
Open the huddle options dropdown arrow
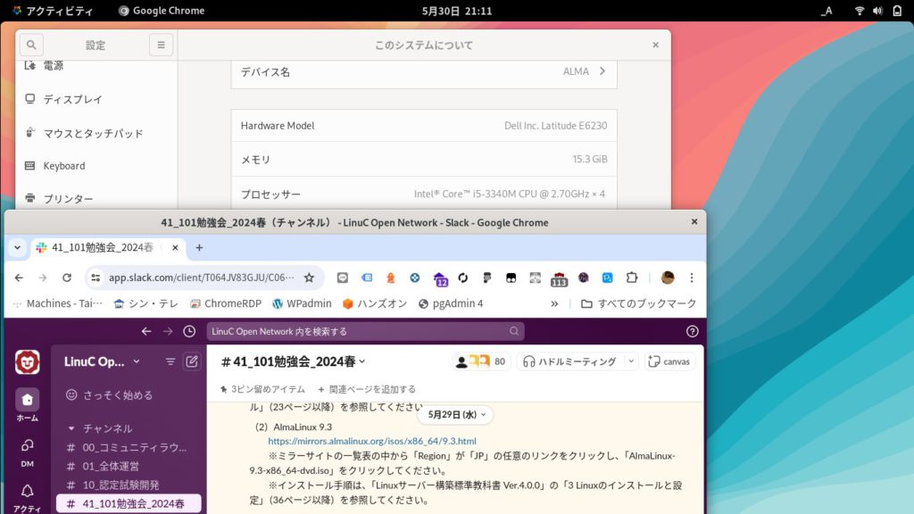point(631,361)
